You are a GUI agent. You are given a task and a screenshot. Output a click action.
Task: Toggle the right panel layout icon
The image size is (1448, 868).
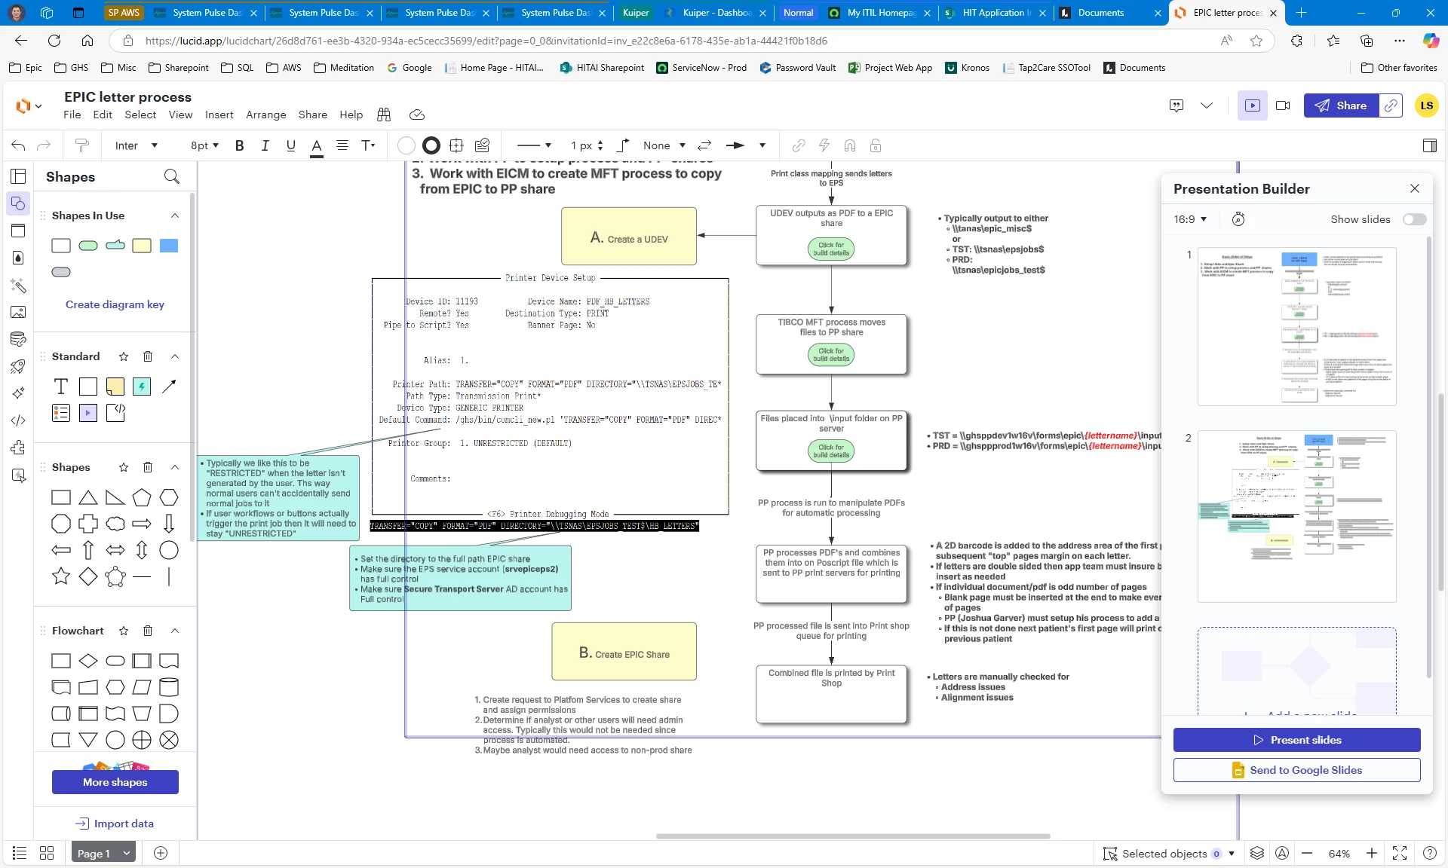coord(1429,145)
